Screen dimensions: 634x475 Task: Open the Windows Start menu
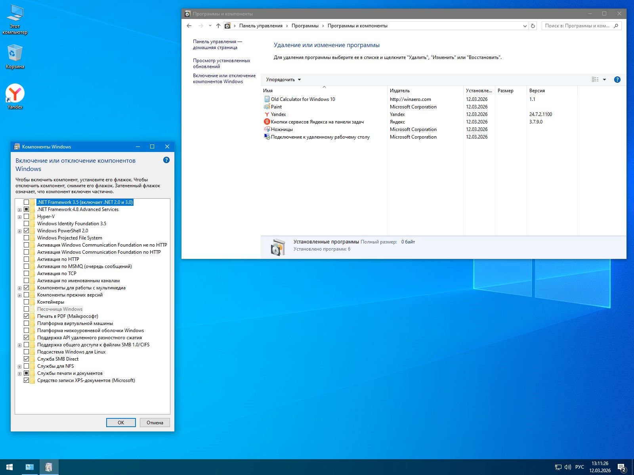pyautogui.click(x=10, y=467)
